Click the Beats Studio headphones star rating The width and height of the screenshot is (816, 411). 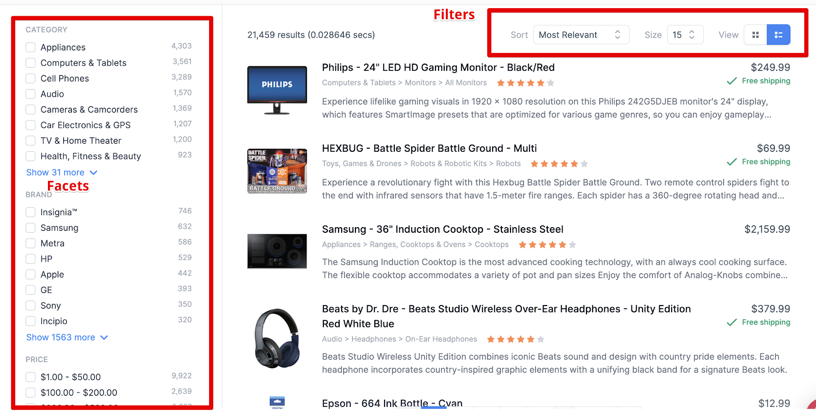(516, 339)
